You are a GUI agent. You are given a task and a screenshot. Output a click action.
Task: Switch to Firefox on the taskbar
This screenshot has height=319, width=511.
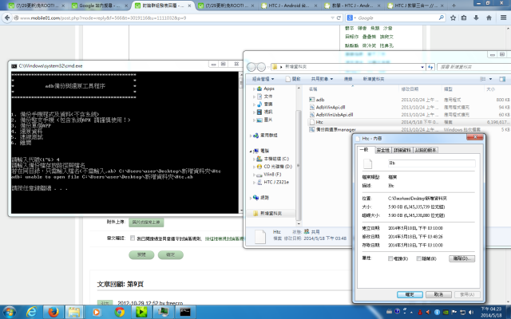pyautogui.click(x=53, y=312)
